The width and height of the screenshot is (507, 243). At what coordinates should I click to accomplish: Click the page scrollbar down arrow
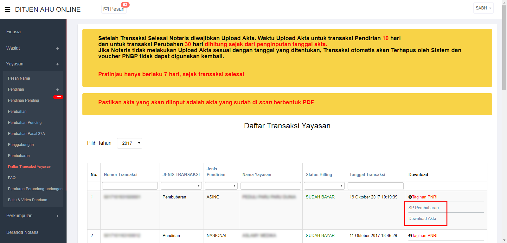[504, 240]
